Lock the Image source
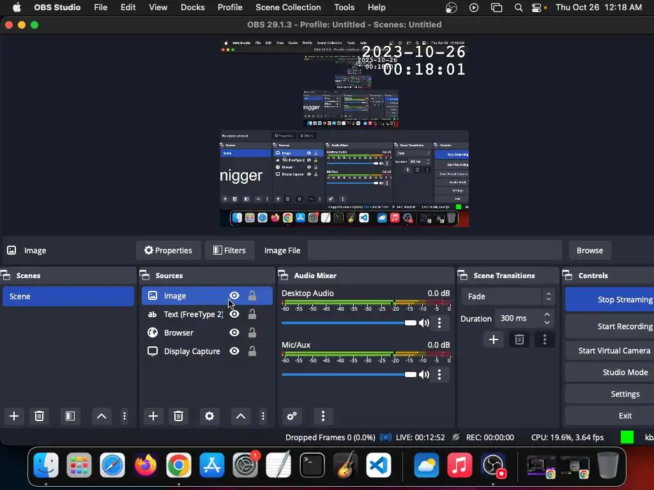The image size is (654, 490). click(252, 295)
